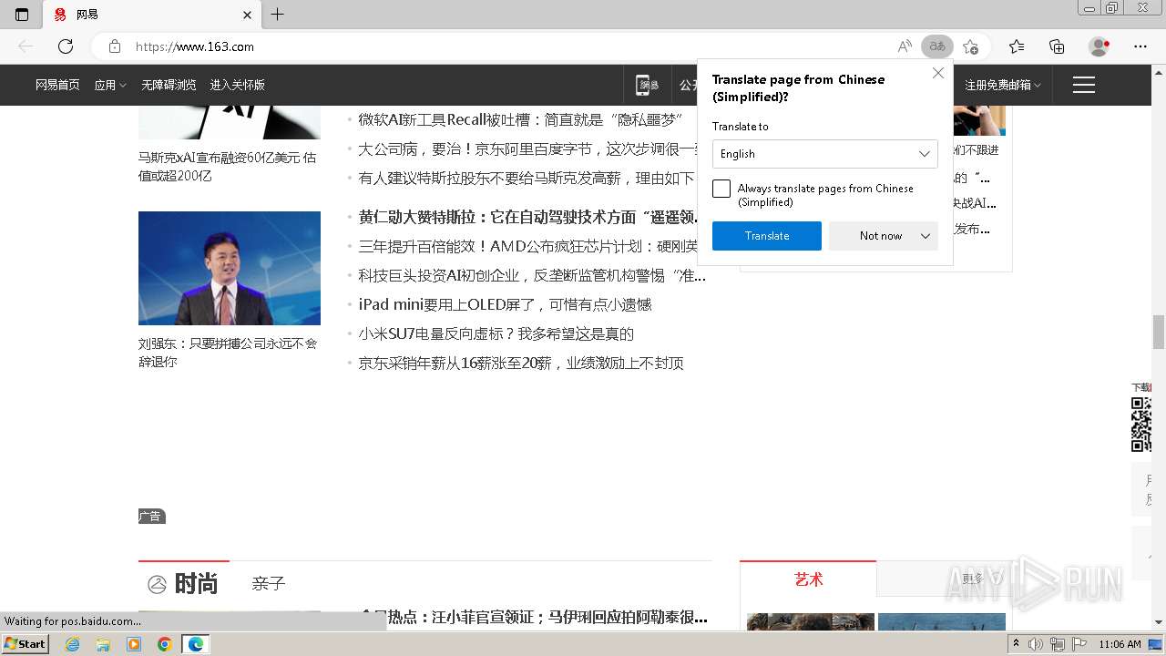This screenshot has width=1166, height=656.
Task: Close the translate popup
Action: [938, 73]
